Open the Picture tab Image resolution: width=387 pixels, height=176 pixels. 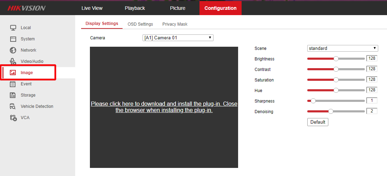(x=178, y=8)
